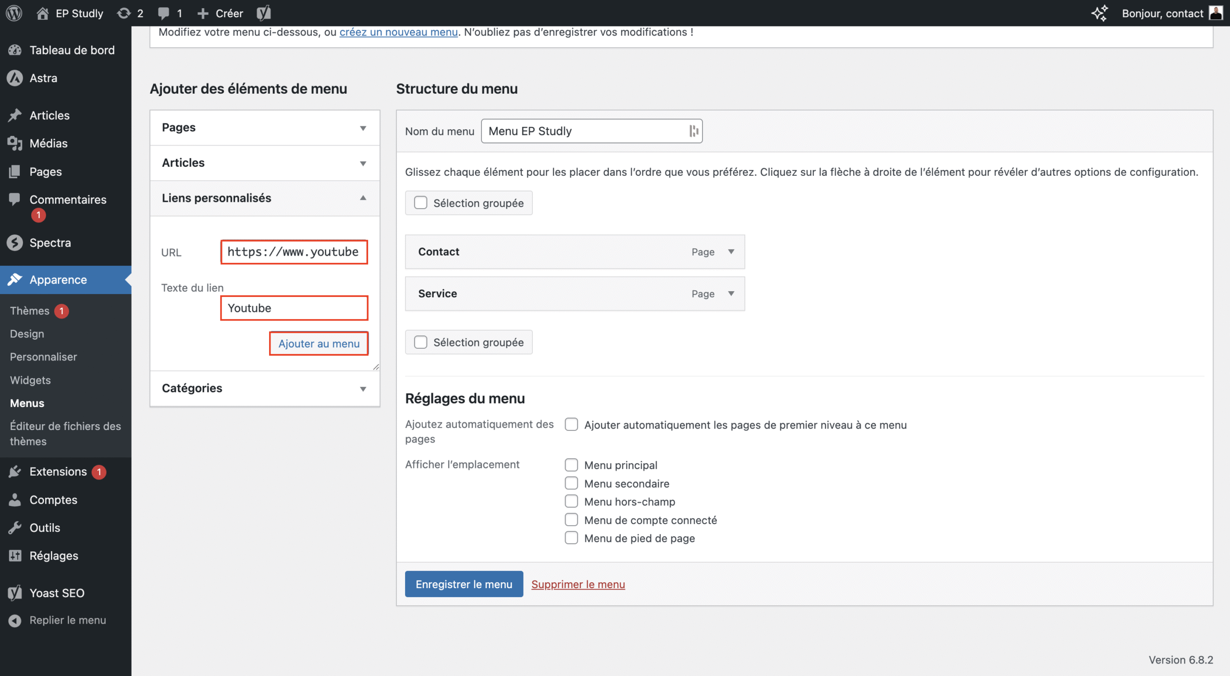Click créez un nouveau menu link
1230x676 pixels.
[x=398, y=32]
